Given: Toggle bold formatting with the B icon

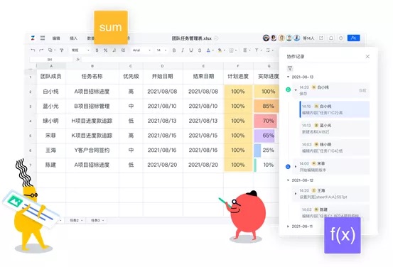Looking at the screenshot, I should coord(174,50).
